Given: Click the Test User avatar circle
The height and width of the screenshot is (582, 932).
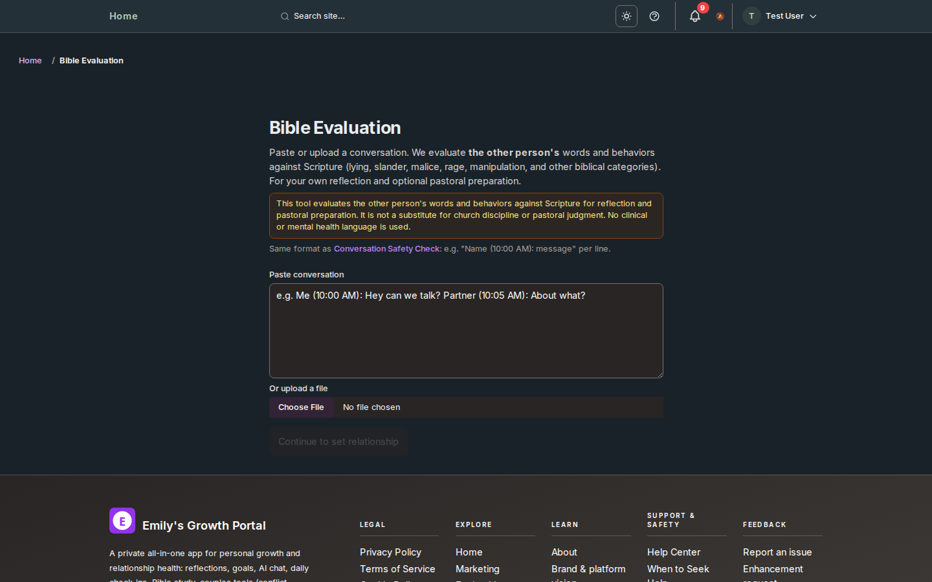Looking at the screenshot, I should [x=751, y=16].
